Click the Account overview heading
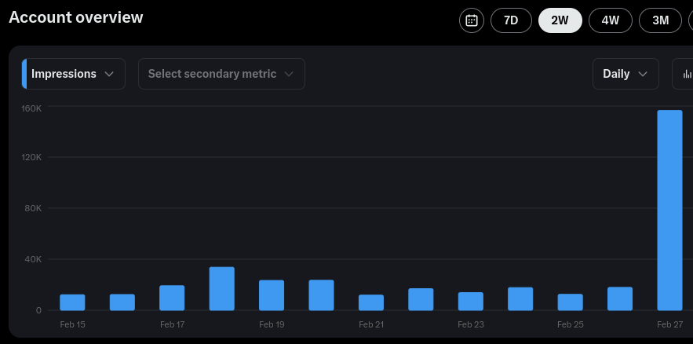693x344 pixels. click(x=76, y=17)
